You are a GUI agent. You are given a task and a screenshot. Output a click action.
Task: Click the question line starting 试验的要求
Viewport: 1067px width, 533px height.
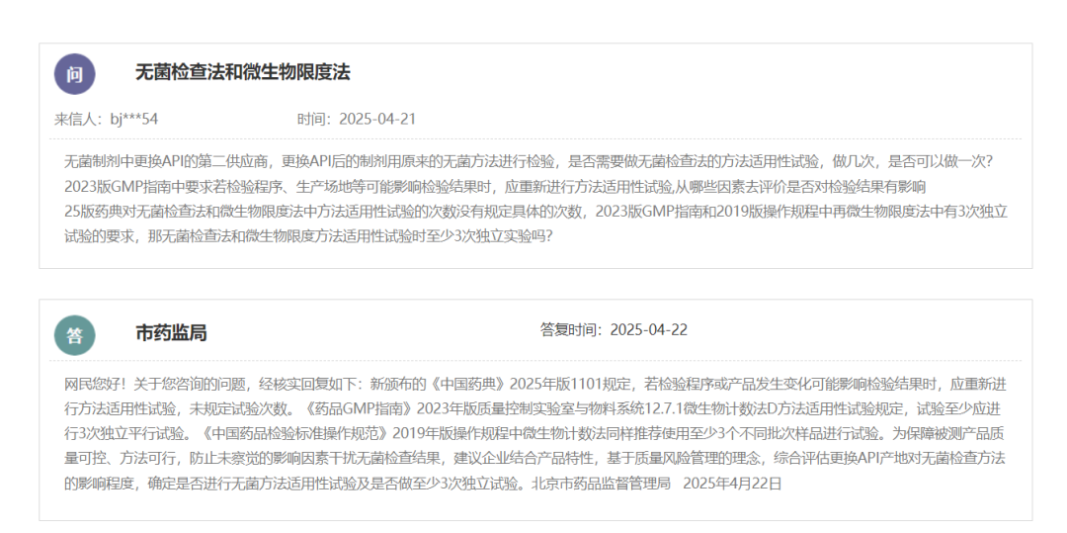click(308, 236)
